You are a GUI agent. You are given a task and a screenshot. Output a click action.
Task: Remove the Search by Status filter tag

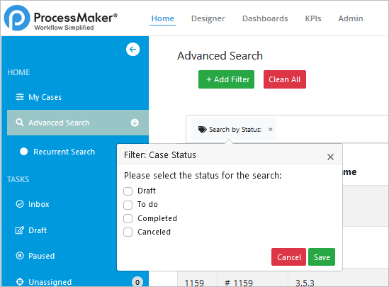pos(271,129)
